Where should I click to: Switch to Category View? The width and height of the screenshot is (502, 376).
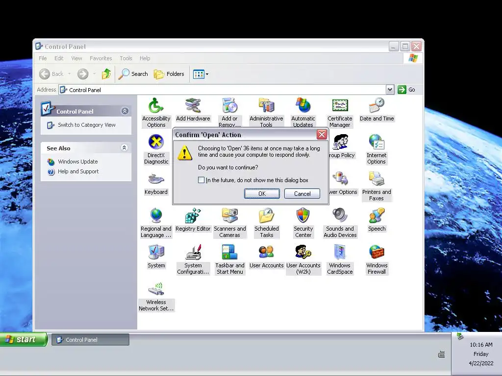point(86,125)
